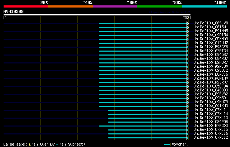This screenshot has height=147, width=230.
Task: Select the UniRef100_A9JR07 label
Action: point(211,82)
